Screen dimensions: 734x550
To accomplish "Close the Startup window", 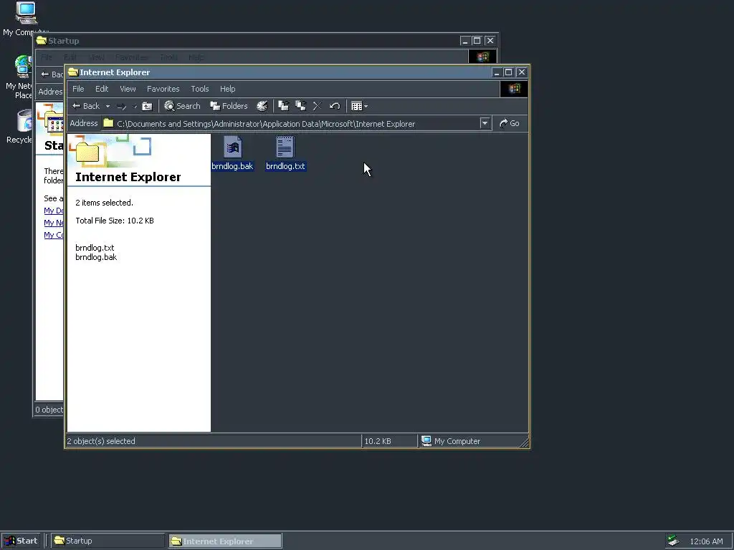I will click(490, 41).
